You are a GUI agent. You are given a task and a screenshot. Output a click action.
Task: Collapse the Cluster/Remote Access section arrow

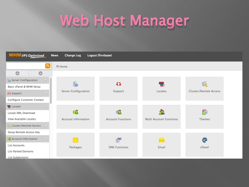click(46, 126)
